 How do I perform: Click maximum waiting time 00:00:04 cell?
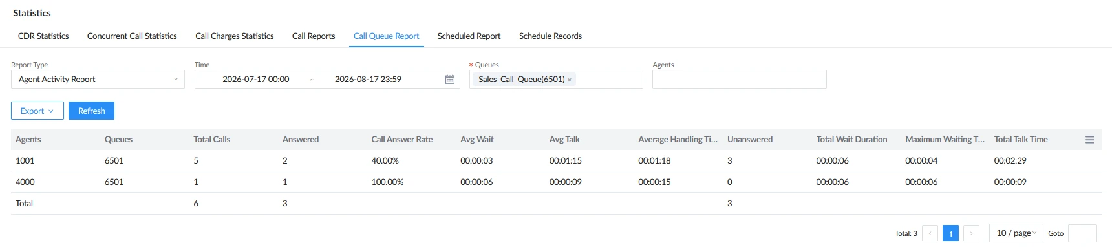click(x=921, y=161)
